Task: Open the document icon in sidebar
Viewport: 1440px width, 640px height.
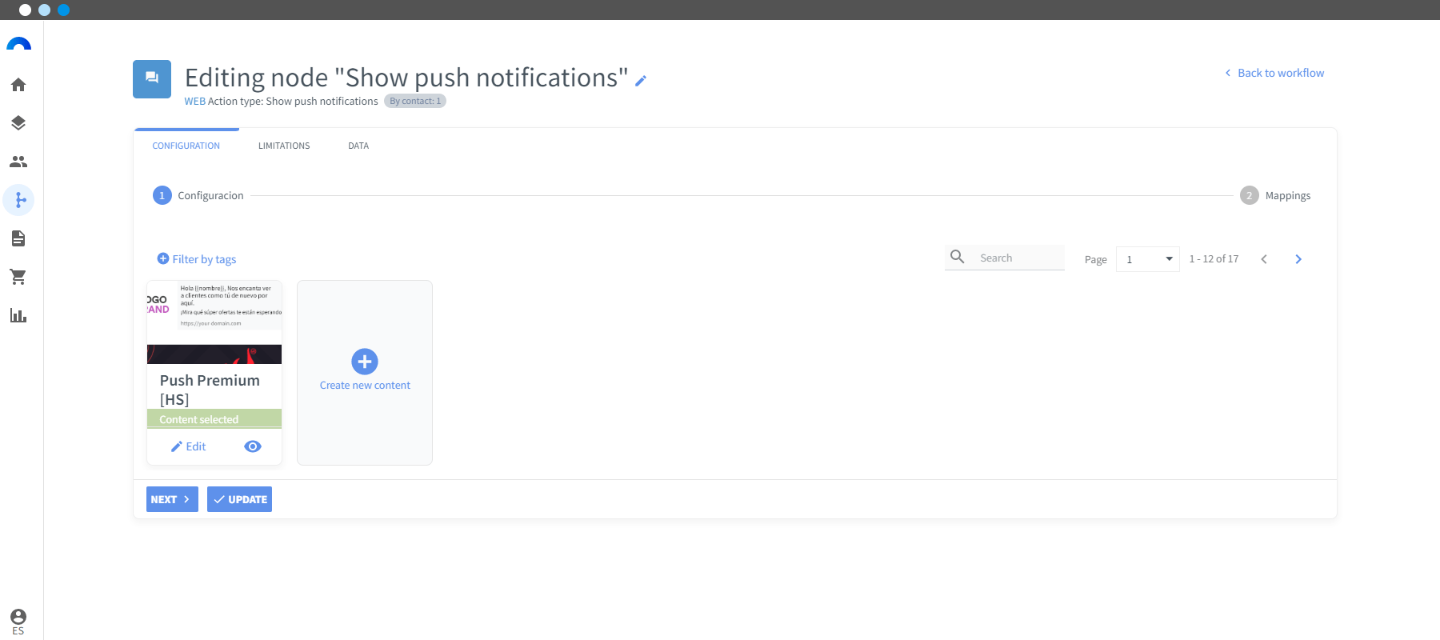Action: point(18,238)
